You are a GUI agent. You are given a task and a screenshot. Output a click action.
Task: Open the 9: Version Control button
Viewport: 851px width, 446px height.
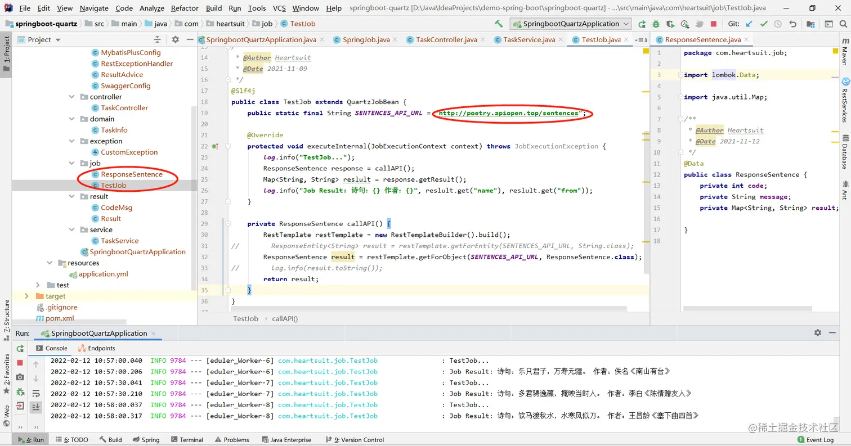click(354, 440)
